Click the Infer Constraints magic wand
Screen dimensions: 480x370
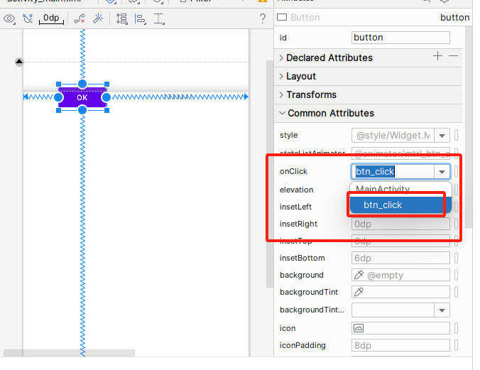[98, 18]
